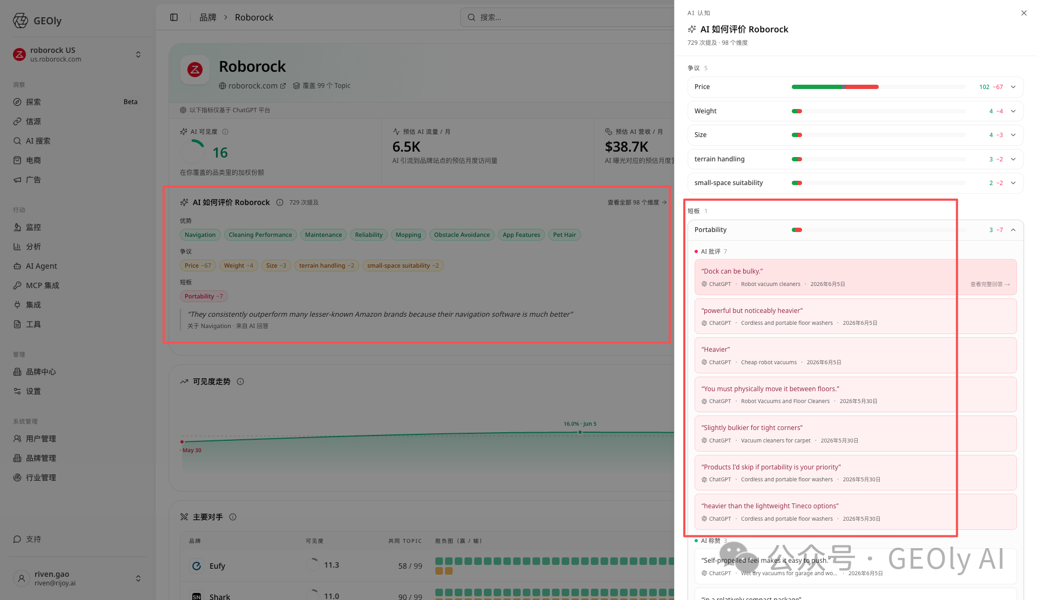Click Obstacle Avoidance strength tag

462,235
